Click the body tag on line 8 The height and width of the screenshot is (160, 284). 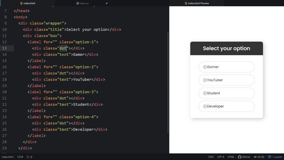(20, 17)
